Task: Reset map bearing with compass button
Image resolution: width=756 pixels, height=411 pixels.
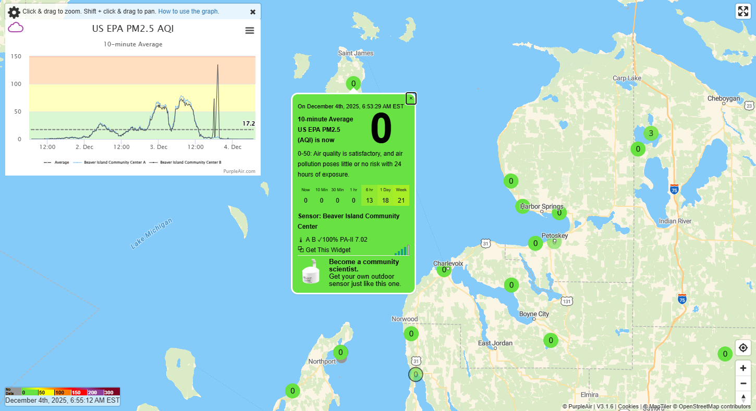Action: [743, 398]
